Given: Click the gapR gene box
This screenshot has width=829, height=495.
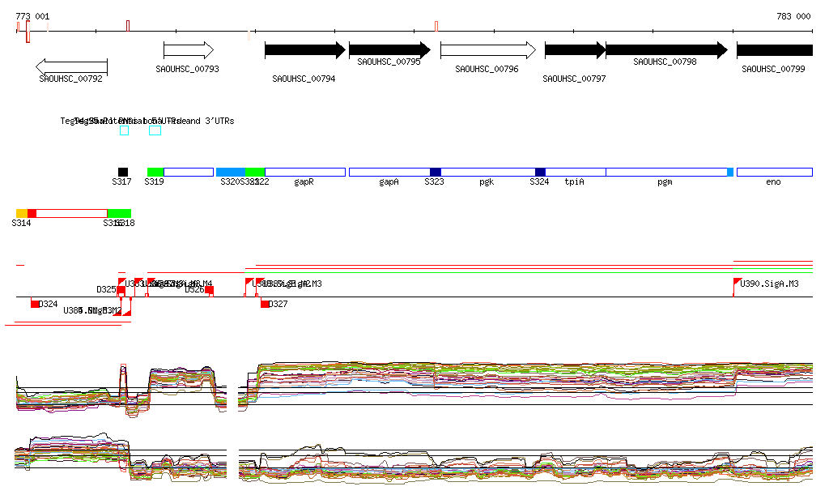Looking at the screenshot, I should [x=304, y=172].
